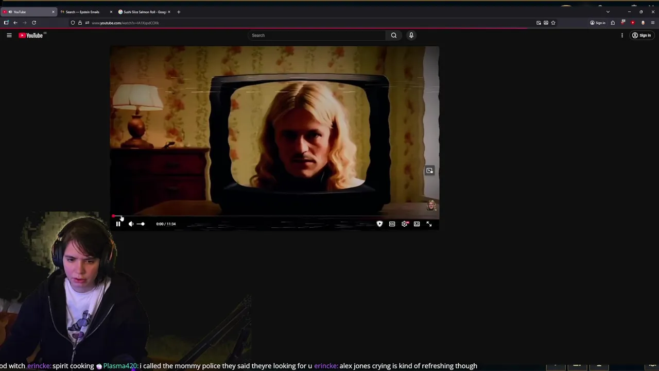Screen dimensions: 659x371
Task: Open the browser sidebar/workspace icon
Action: [x=6, y=23]
